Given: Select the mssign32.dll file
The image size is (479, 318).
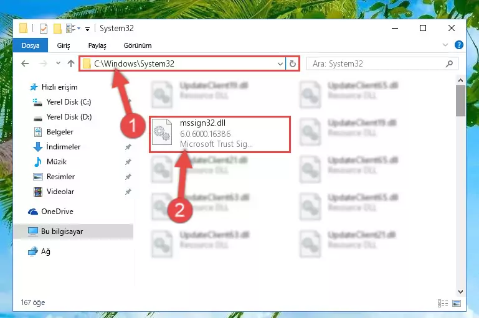Looking at the screenshot, I should [220, 134].
